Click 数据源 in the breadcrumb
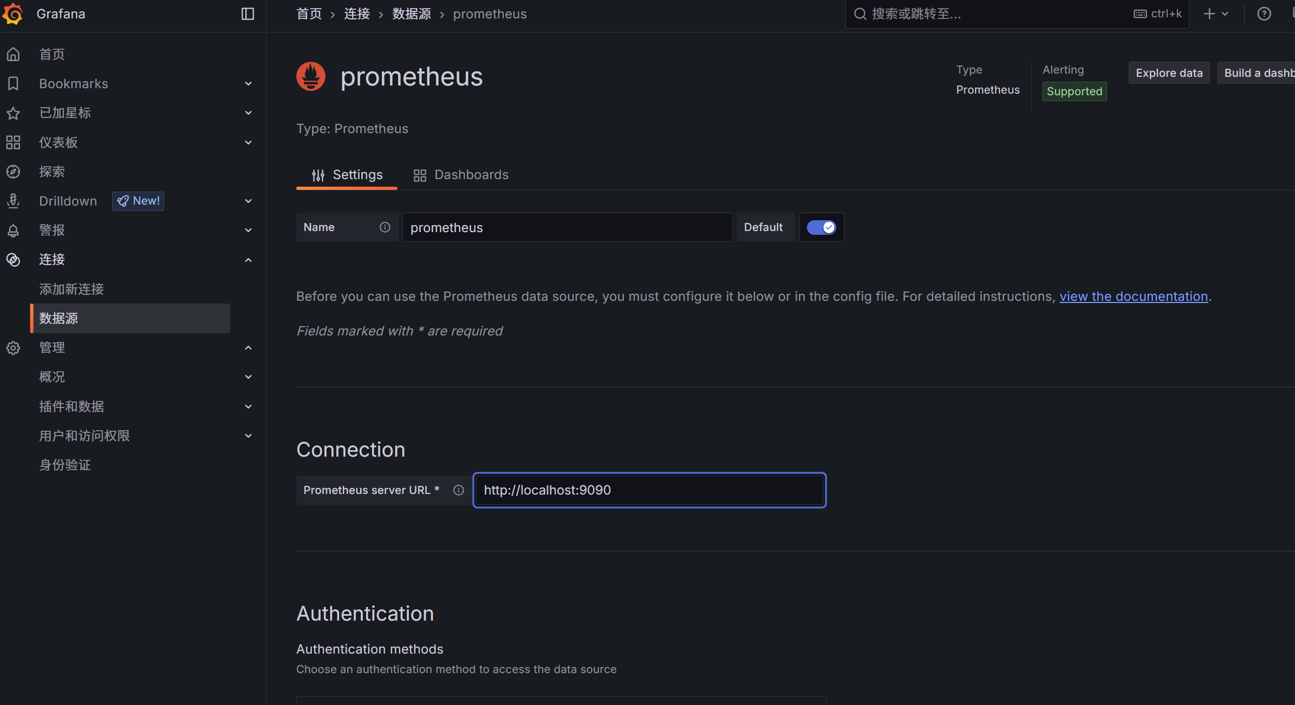The width and height of the screenshot is (1295, 705). pos(412,14)
